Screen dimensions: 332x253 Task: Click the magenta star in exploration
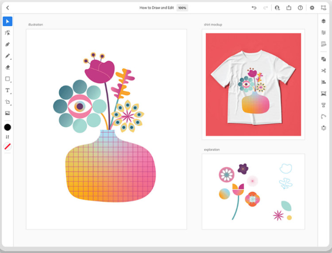click(278, 215)
